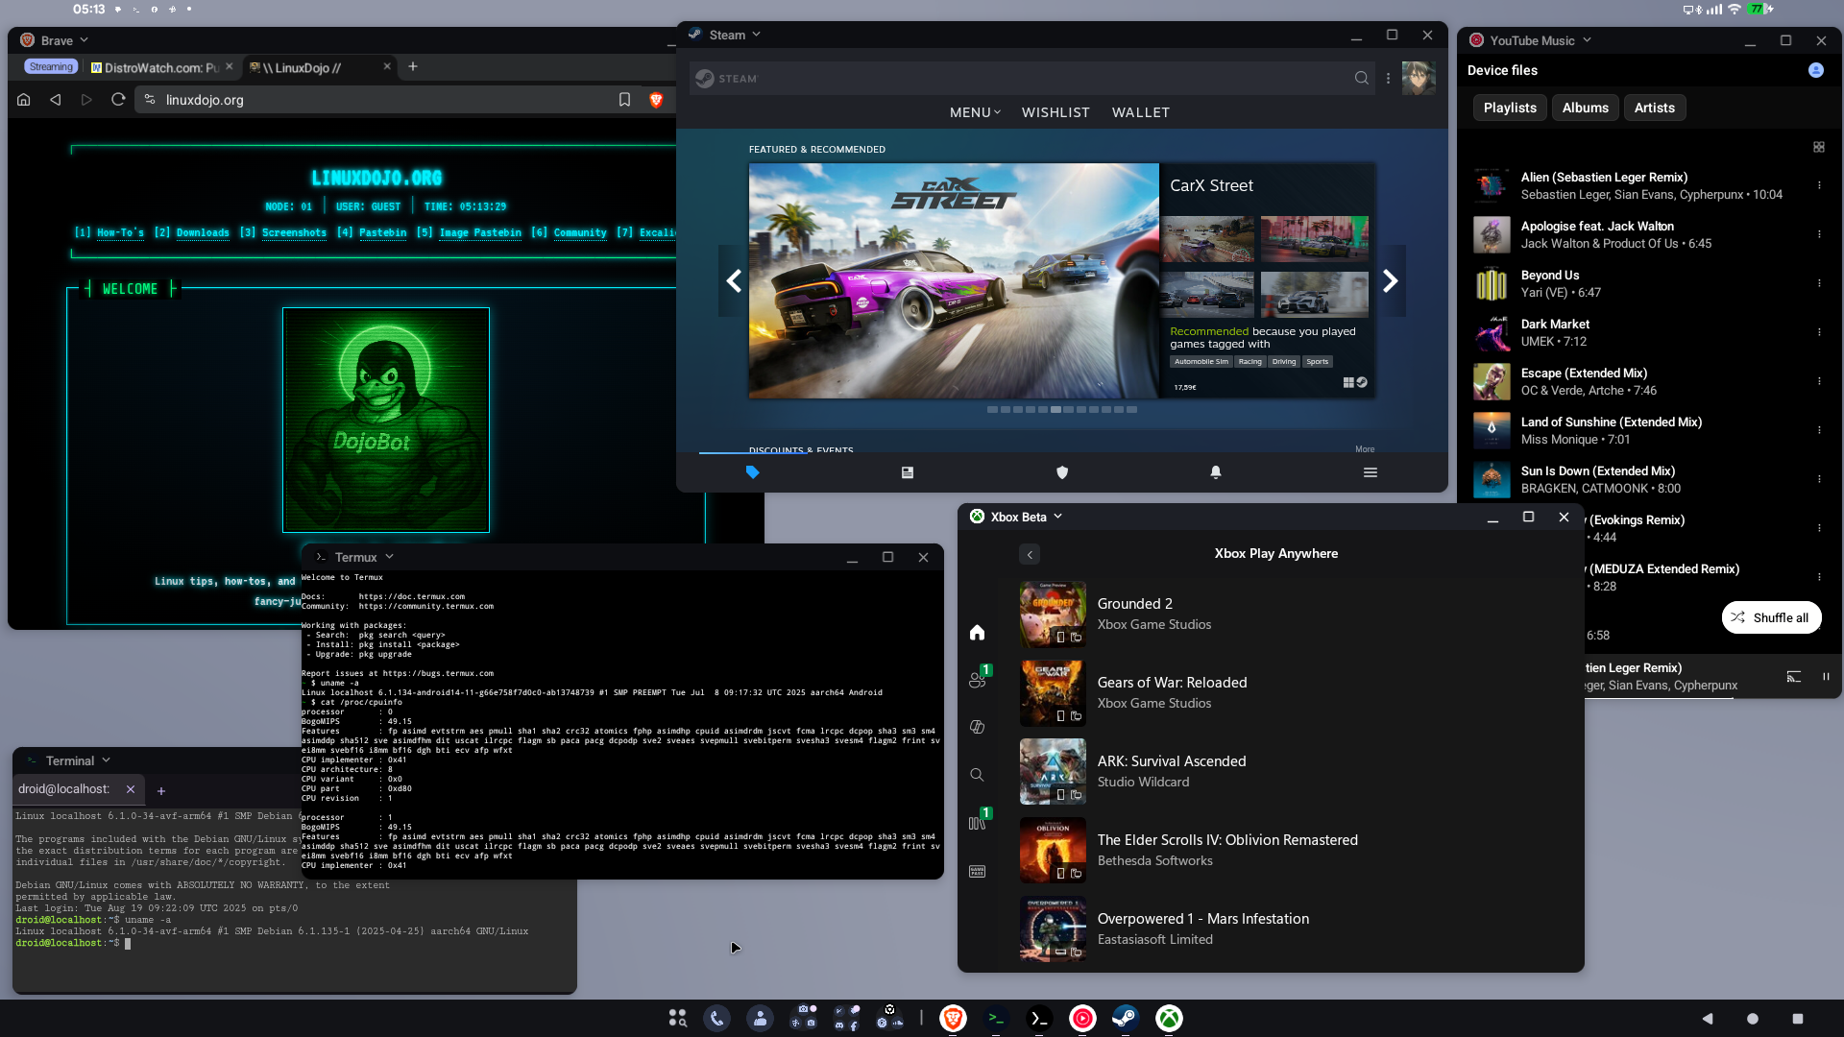Switch to the DistroWatch.com browser tab
The width and height of the screenshot is (1844, 1037).
tap(160, 67)
